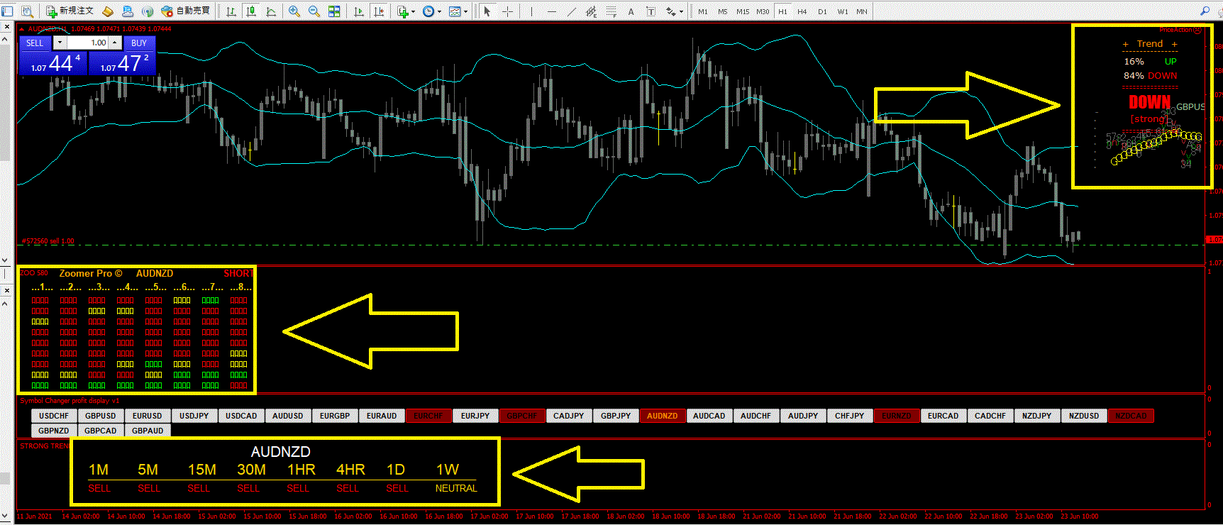Select the vertical line drawing tool
The height and width of the screenshot is (525, 1223).
tap(531, 11)
